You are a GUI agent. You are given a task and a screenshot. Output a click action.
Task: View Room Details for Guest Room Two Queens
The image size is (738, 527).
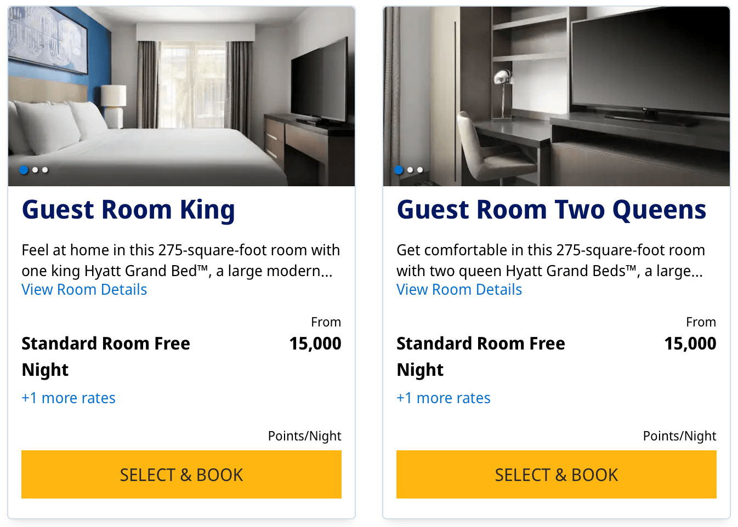coord(459,290)
